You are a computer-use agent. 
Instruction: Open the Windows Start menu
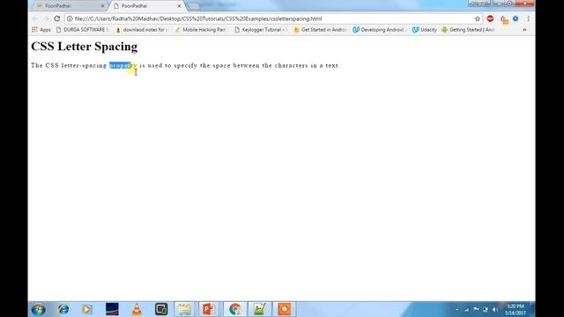tap(38, 309)
